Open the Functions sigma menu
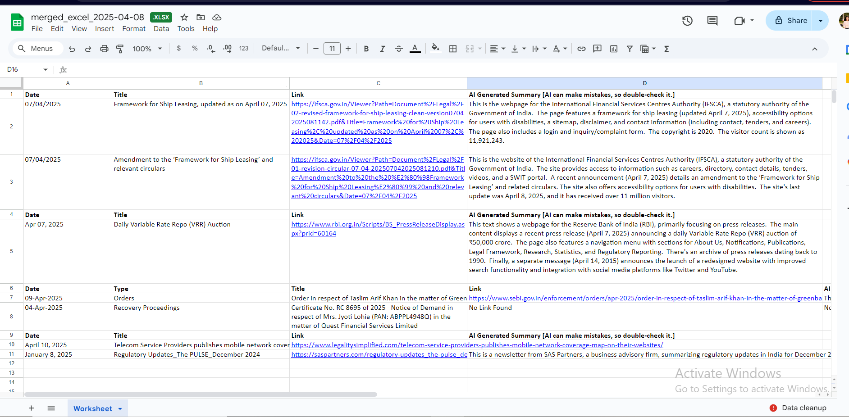Screen dimensions: 849x417 [x=666, y=49]
